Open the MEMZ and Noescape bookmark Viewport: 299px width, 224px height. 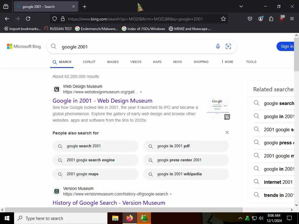190,29
